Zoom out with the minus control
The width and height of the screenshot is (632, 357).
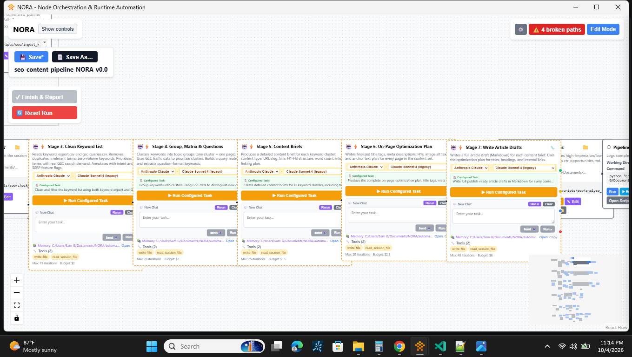17,293
